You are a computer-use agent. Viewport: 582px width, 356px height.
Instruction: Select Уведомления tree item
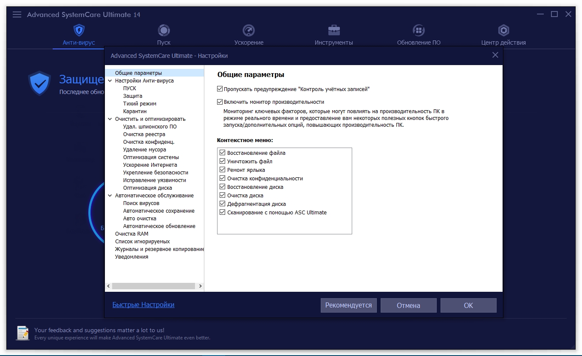point(132,256)
